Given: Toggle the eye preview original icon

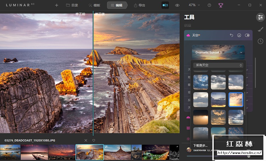Looking at the screenshot, I should [177, 5].
